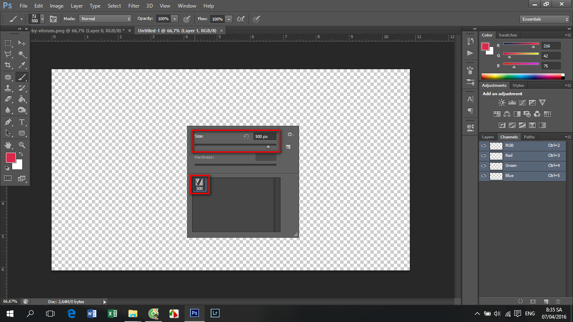573x322 pixels.
Task: Add a Levels adjustment
Action: click(x=512, y=102)
